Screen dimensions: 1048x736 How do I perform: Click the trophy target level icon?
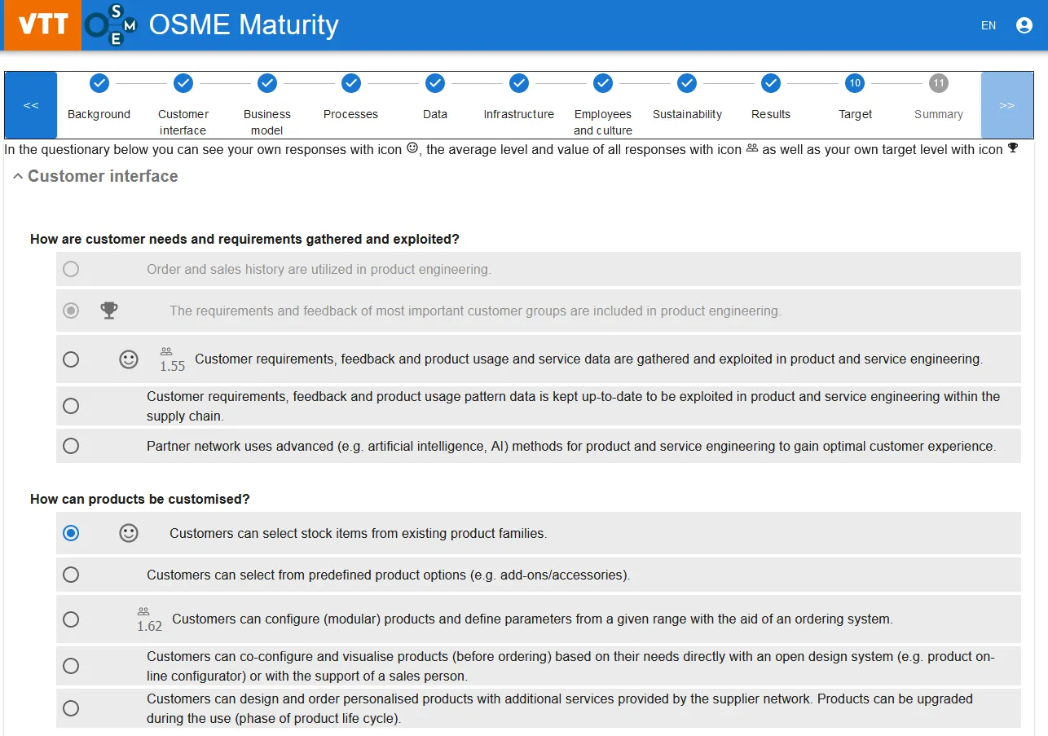(108, 311)
